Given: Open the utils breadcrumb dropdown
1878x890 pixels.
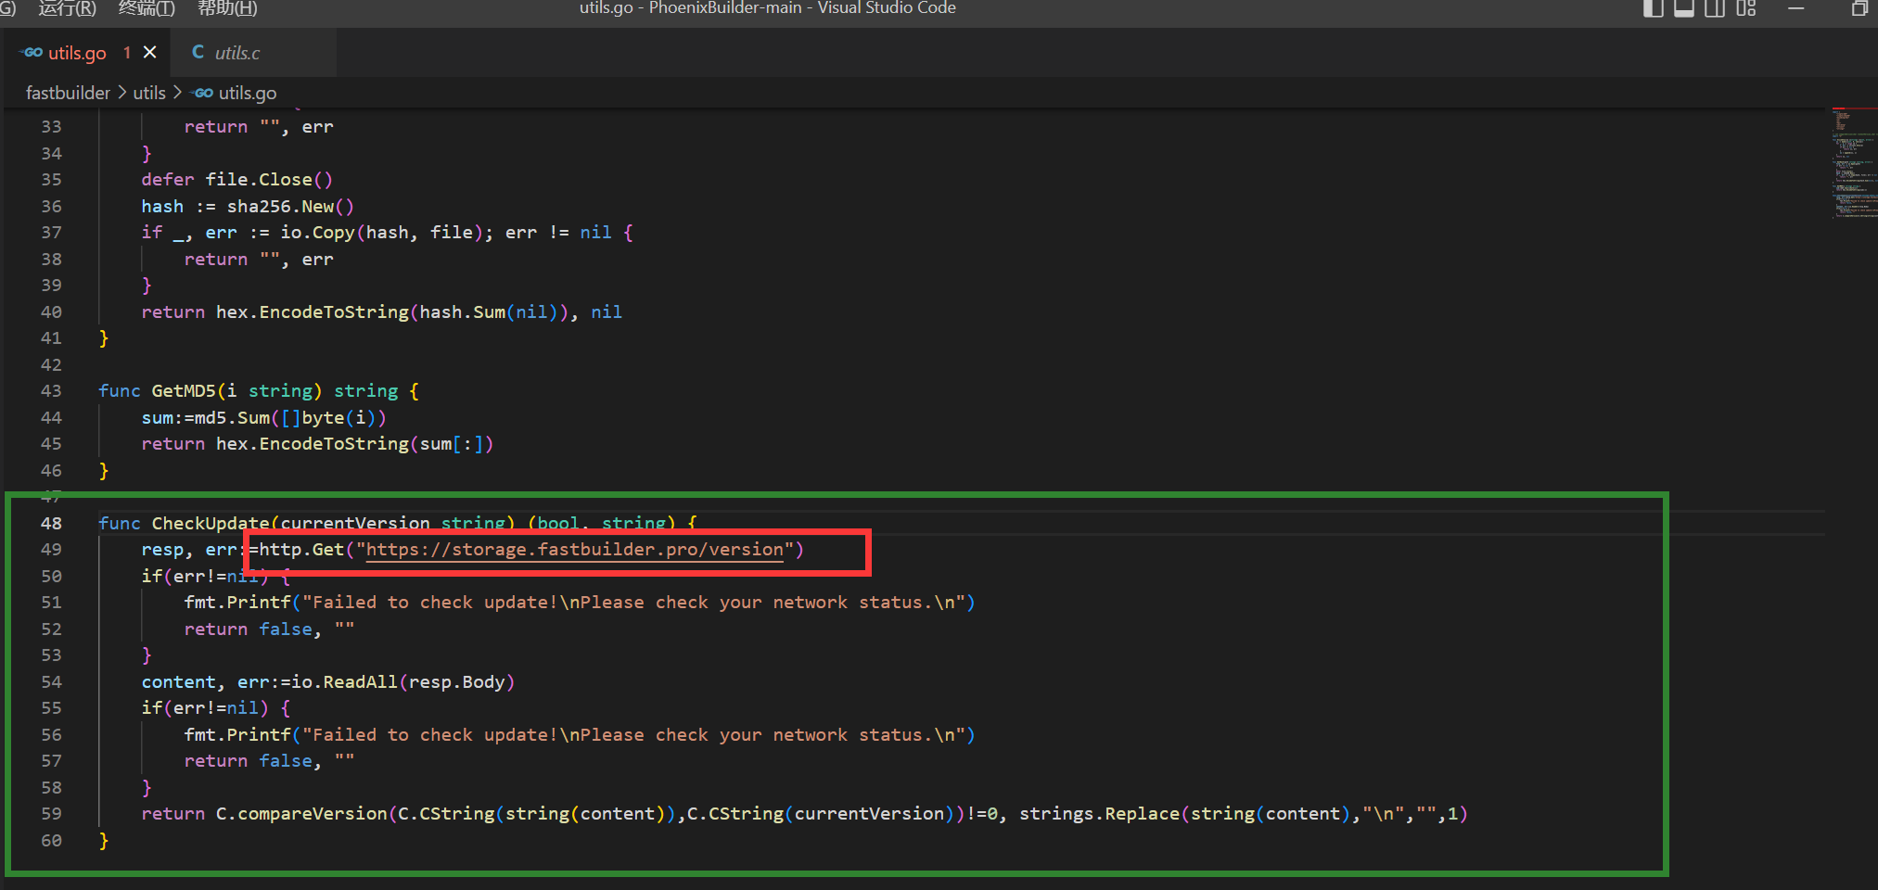Looking at the screenshot, I should click(149, 93).
